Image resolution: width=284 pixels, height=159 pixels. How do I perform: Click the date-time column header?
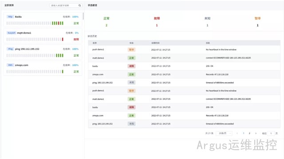155,43
